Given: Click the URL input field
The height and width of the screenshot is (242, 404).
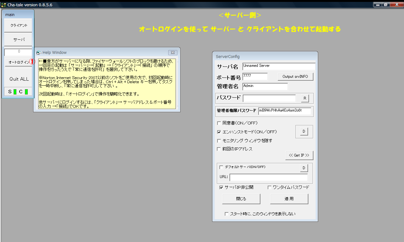Looking at the screenshot, I should [x=268, y=177].
